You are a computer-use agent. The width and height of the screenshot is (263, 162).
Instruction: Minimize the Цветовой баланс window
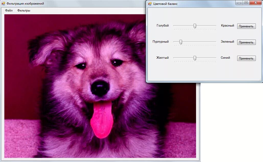[239, 3]
